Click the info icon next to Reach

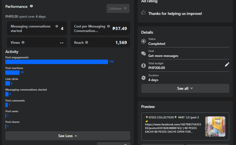click(x=87, y=43)
